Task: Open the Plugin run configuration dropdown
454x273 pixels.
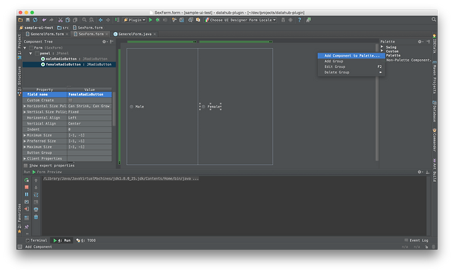Action: [x=135, y=20]
